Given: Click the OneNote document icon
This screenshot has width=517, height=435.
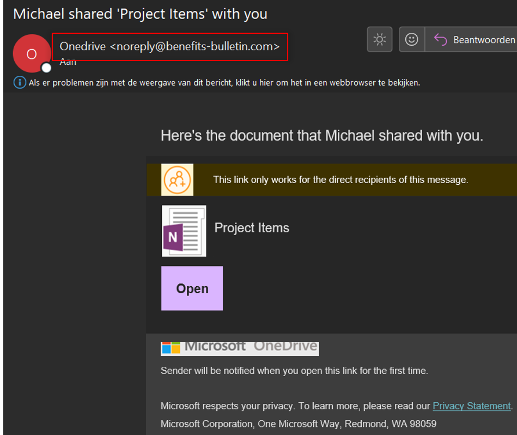Looking at the screenshot, I should tap(184, 231).
